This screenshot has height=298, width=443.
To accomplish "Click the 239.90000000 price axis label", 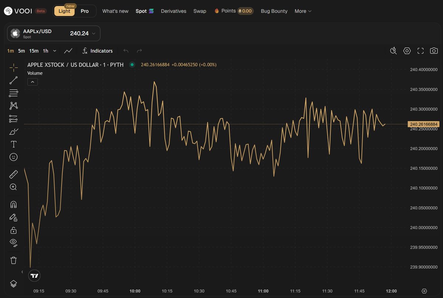I will [x=424, y=267].
